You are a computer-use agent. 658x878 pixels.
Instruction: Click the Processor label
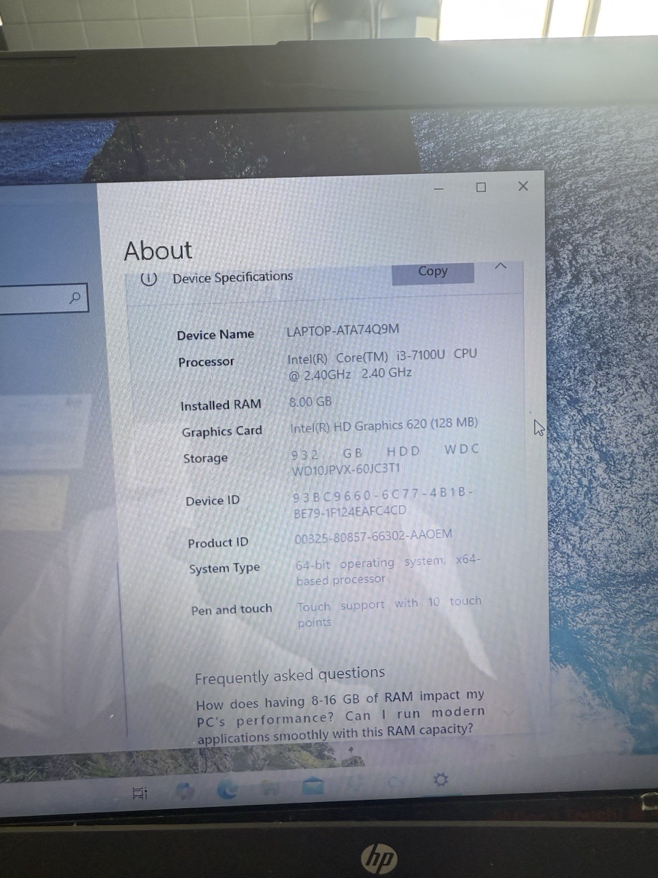pyautogui.click(x=206, y=362)
